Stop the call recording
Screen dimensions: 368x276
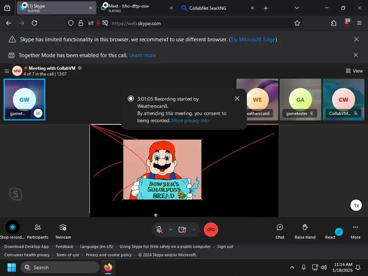click(x=13, y=227)
